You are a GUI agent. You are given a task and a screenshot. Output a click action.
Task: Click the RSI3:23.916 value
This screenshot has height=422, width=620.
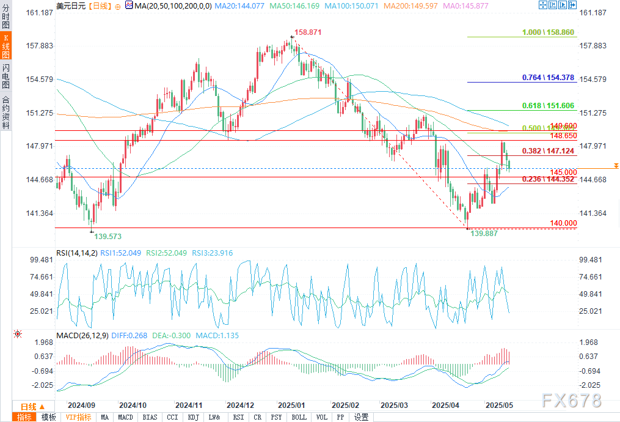(x=213, y=253)
